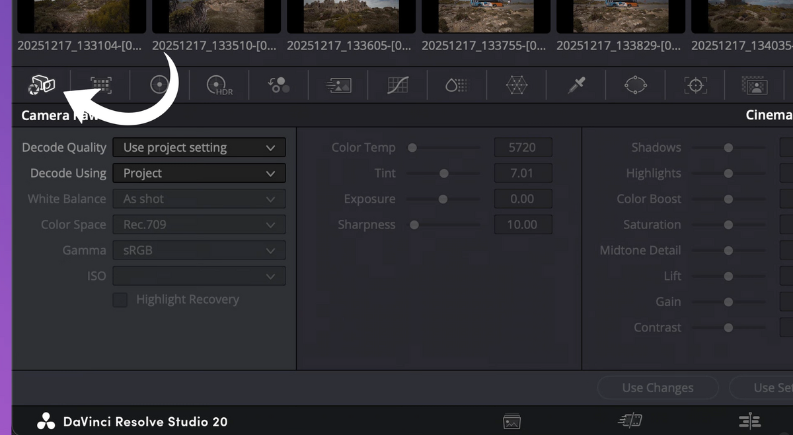Open the Curves palette
This screenshot has height=435, width=793.
[x=398, y=84]
